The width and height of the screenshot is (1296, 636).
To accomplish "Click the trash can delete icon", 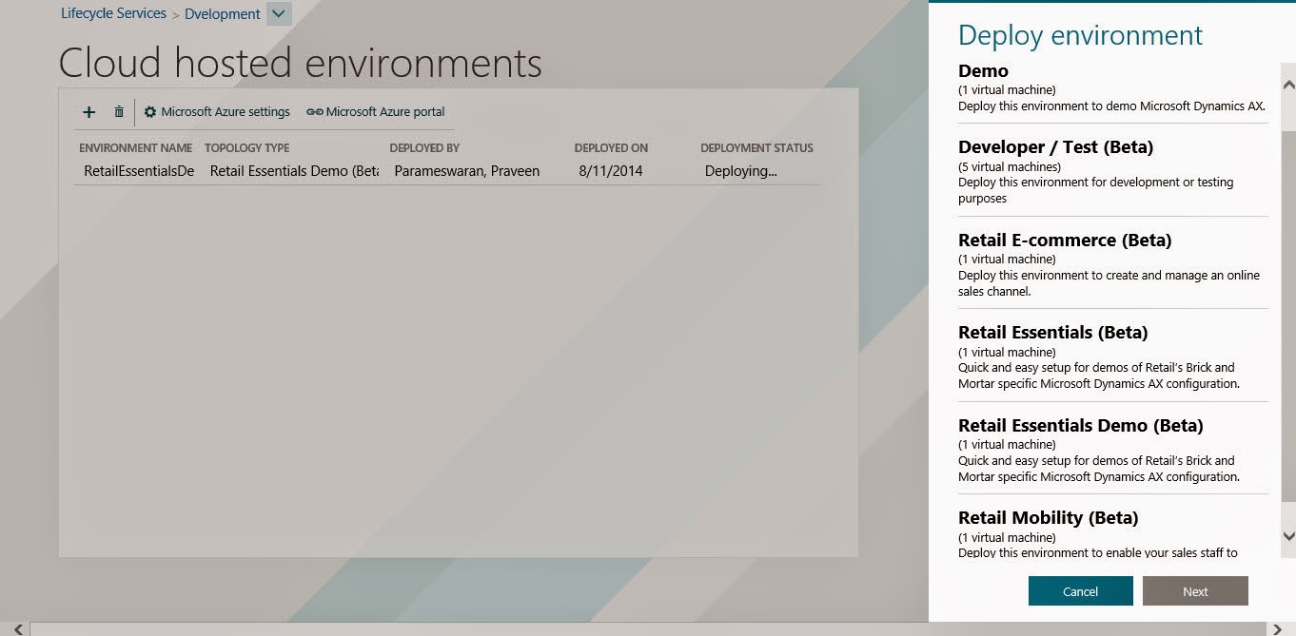I will click(119, 112).
